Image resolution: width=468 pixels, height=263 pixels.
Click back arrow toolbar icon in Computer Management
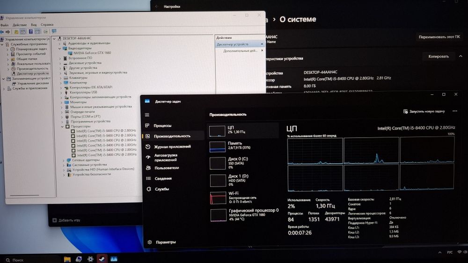click(2, 32)
